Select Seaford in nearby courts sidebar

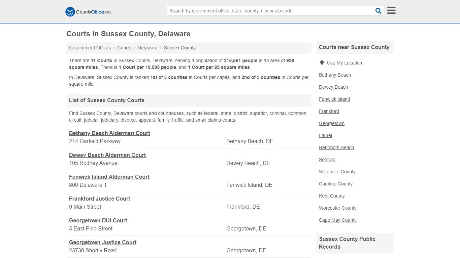click(327, 160)
